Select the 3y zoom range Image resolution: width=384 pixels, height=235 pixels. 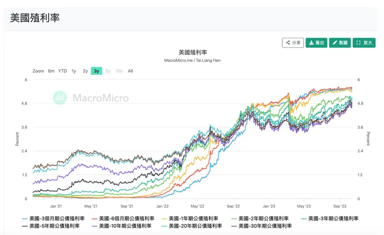[97, 71]
